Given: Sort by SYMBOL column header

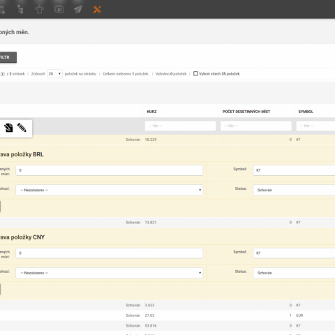Looking at the screenshot, I should (306, 112).
